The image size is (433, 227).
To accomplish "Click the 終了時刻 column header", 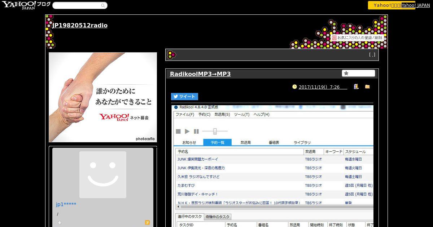I will pyautogui.click(x=336, y=224).
